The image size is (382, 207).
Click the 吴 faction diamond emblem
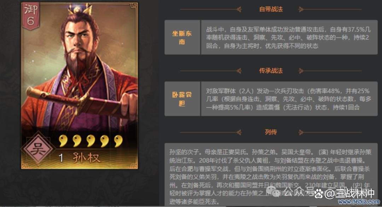point(37,148)
